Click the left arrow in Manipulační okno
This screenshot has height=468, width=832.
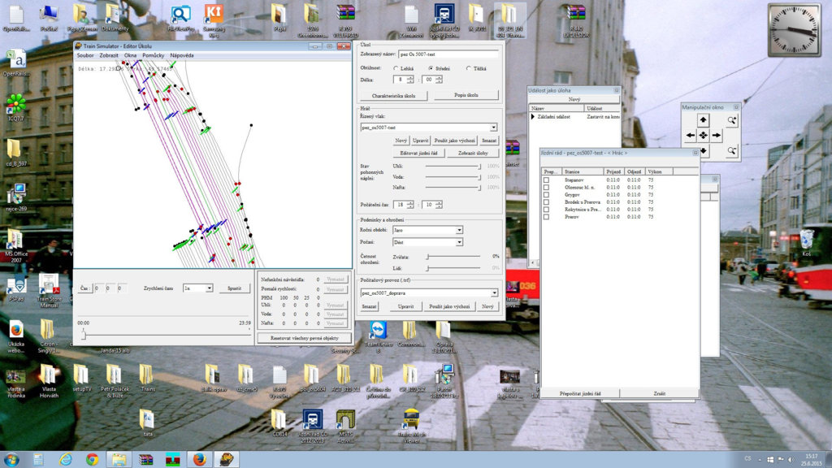(691, 136)
